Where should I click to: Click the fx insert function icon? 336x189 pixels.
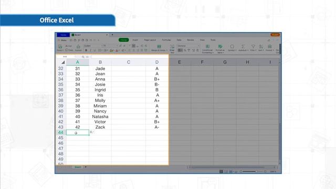pyautogui.click(x=87, y=57)
